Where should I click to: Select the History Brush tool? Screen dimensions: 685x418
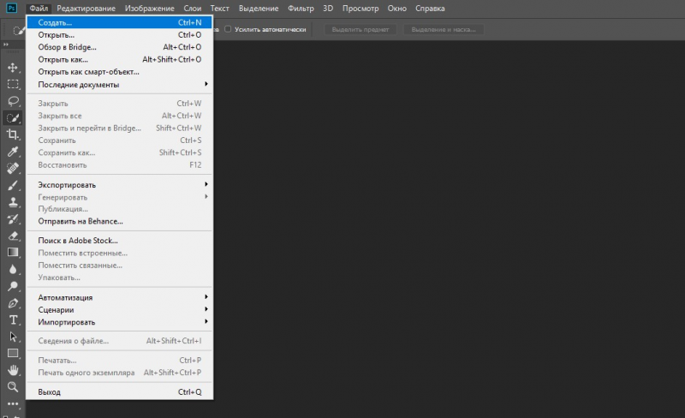pos(13,219)
